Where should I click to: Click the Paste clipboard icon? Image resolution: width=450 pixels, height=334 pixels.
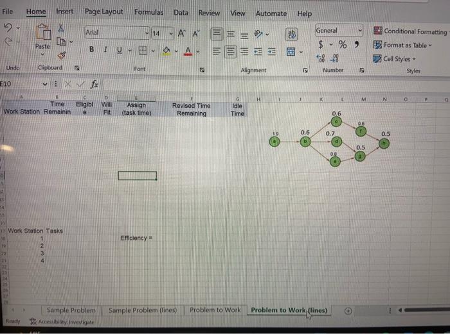(43, 32)
